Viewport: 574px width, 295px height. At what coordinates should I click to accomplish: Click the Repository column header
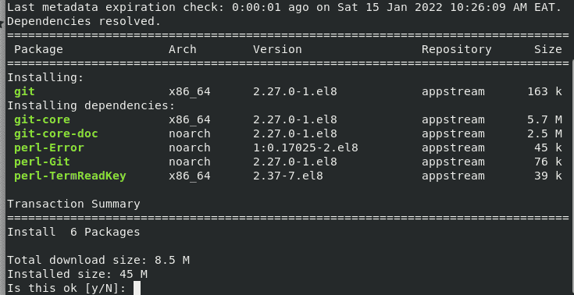pos(457,49)
